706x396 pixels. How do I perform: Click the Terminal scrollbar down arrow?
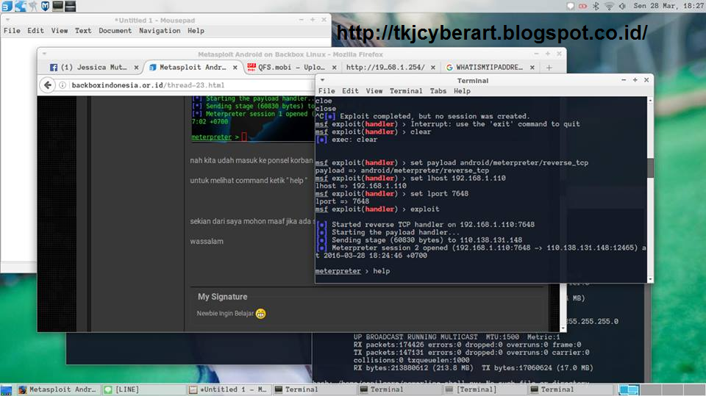[650, 279]
